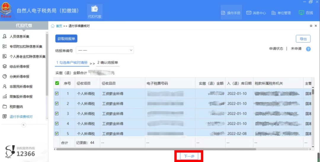320x162 pixels.
Task: Open 分类所得申报 in sidebar
Action: click(x=20, y=77)
